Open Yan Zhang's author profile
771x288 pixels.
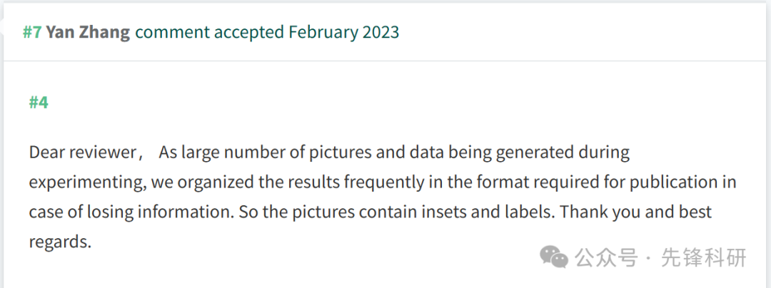88,32
